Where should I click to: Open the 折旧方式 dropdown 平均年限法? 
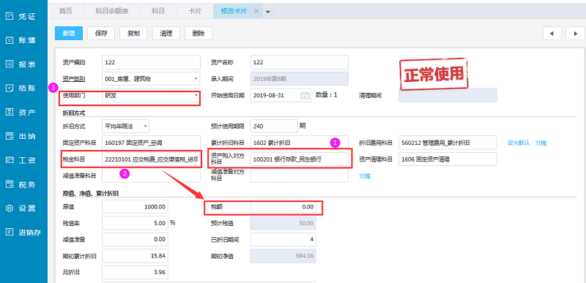click(x=145, y=127)
